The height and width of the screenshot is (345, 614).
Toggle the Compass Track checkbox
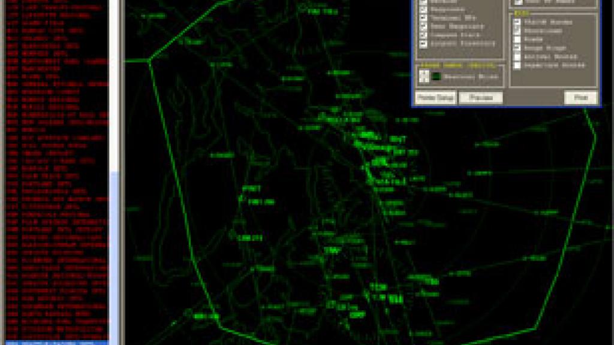tap(424, 35)
